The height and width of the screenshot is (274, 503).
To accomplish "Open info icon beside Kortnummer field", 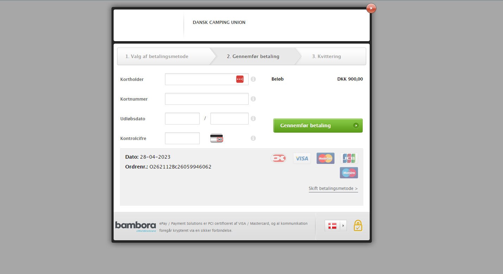I will pos(253,99).
